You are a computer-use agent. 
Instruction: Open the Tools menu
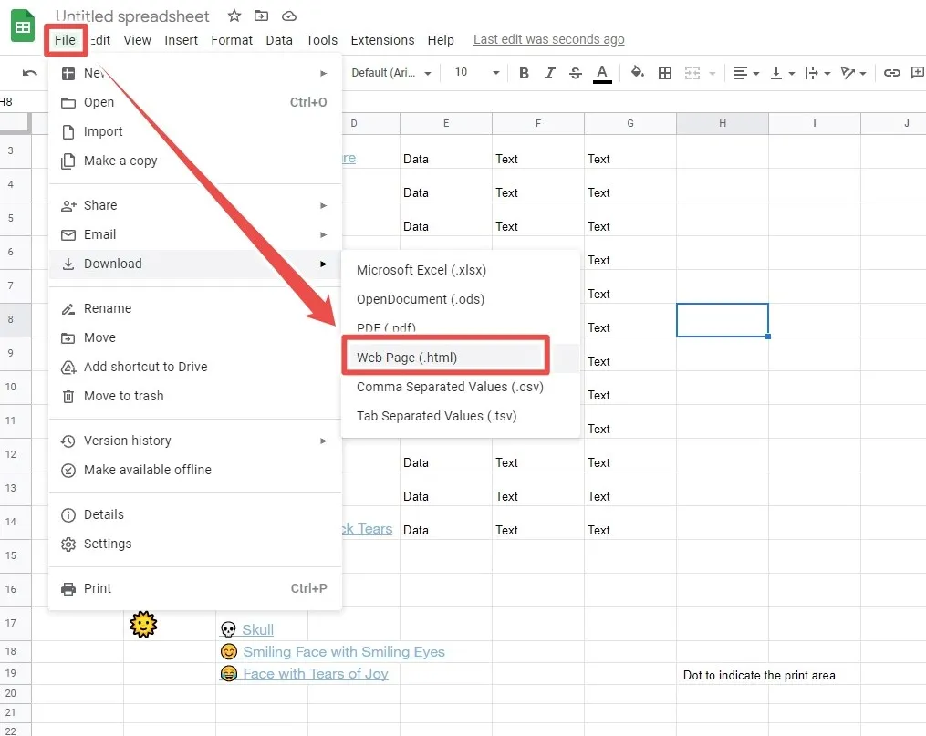(321, 40)
